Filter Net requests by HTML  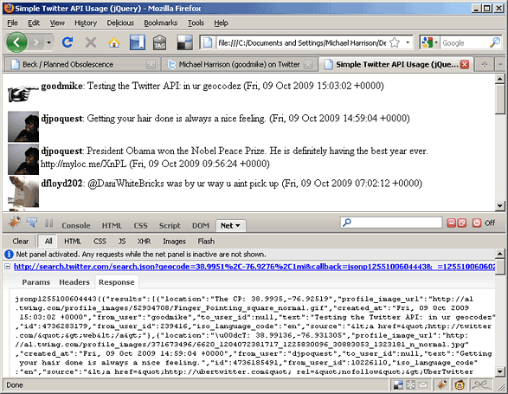tap(73, 242)
